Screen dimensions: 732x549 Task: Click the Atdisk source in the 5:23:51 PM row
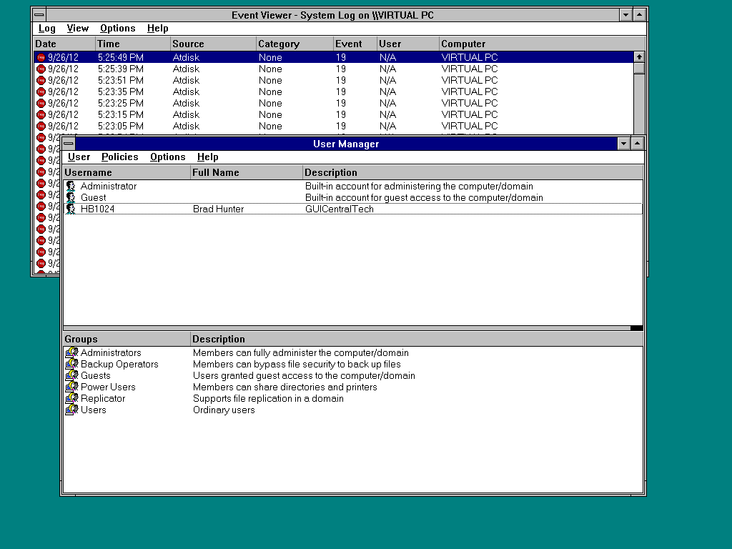[x=186, y=80]
